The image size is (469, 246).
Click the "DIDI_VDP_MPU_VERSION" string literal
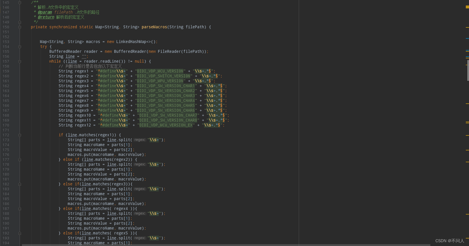pyautogui.click(x=160, y=81)
